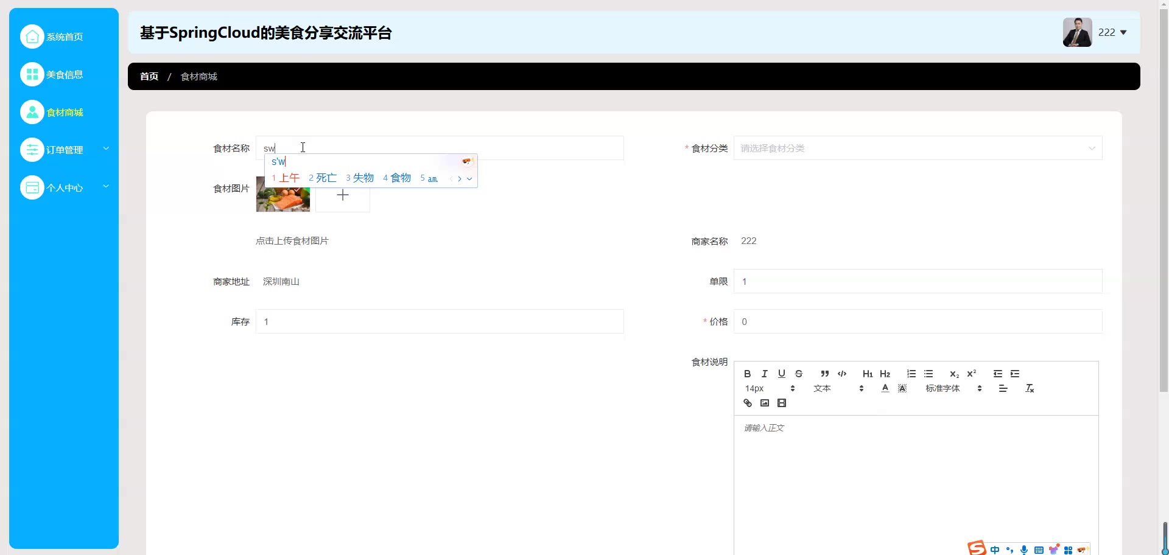The image size is (1169, 555).
Task: Open the text color picker
Action: (x=885, y=388)
